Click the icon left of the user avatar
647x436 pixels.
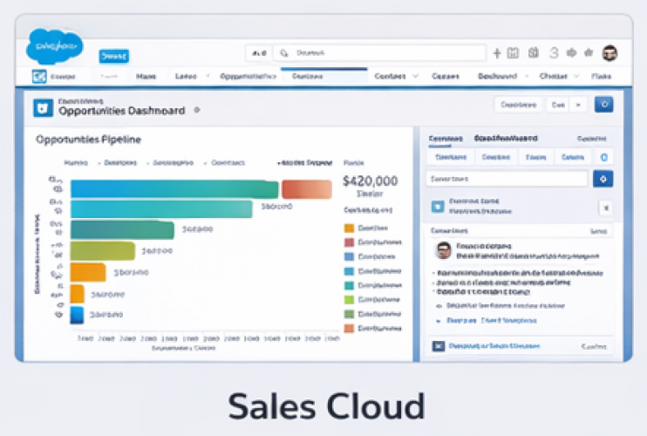tap(589, 53)
